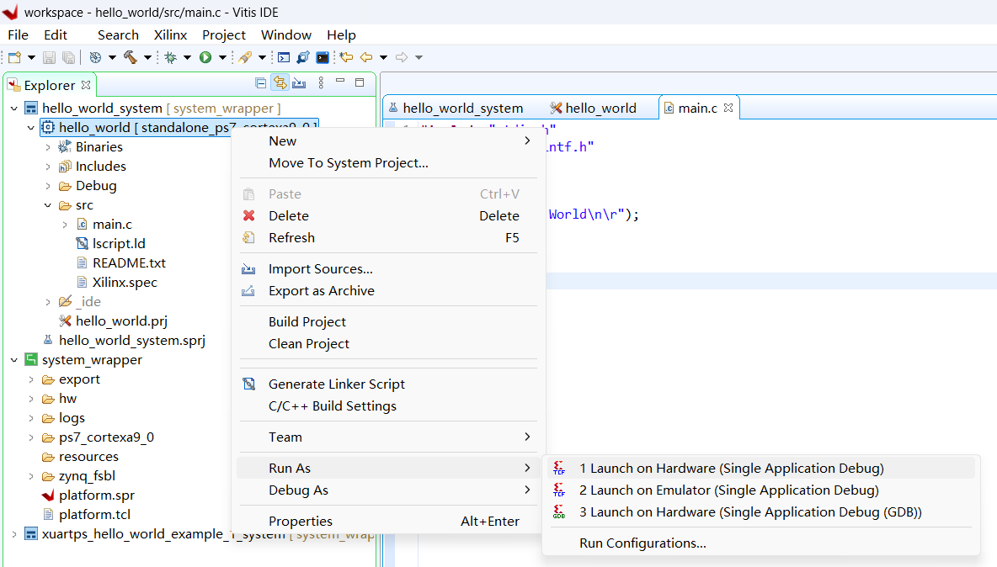Click the black terminal toolbar icon

pyautogui.click(x=323, y=58)
